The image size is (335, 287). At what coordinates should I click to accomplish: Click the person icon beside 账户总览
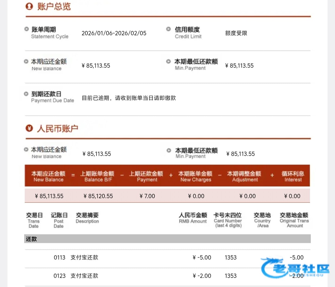coord(29,6)
